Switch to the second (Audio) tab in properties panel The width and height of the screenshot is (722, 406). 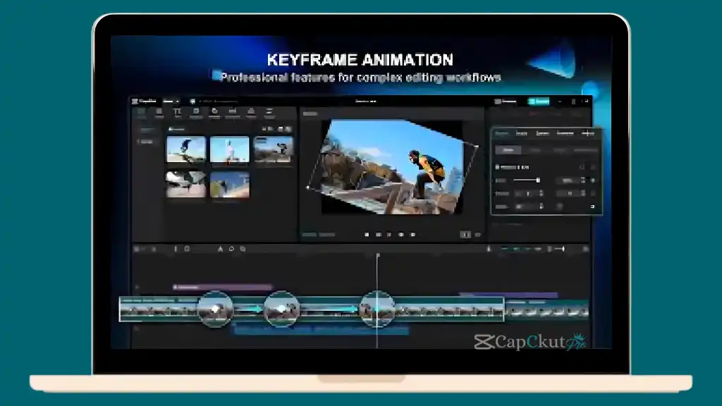click(522, 133)
